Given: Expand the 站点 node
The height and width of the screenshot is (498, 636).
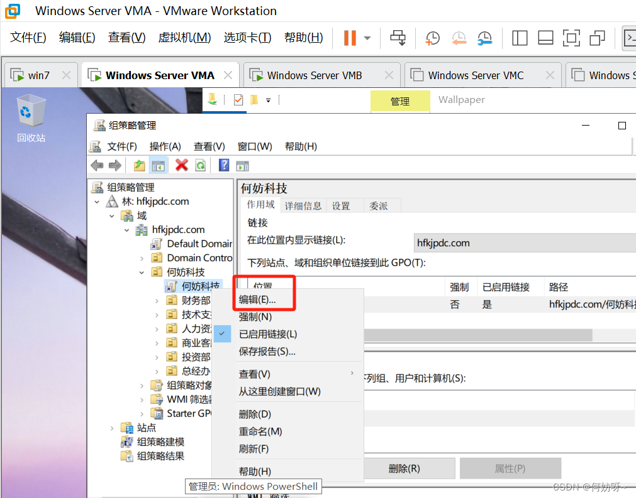Looking at the screenshot, I should pos(112,428).
